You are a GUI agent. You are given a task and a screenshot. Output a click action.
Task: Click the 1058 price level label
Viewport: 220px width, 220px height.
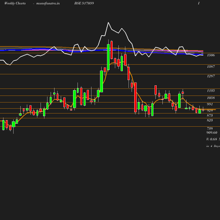[211, 98]
